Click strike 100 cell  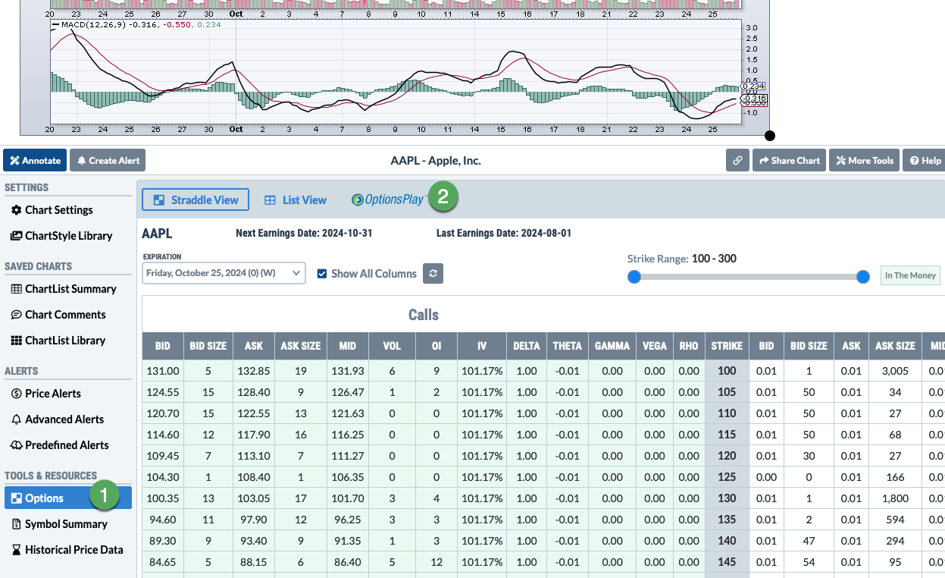coord(727,371)
